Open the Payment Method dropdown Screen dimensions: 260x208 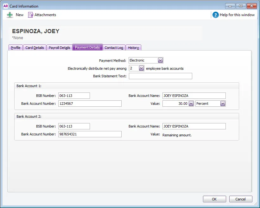160,60
